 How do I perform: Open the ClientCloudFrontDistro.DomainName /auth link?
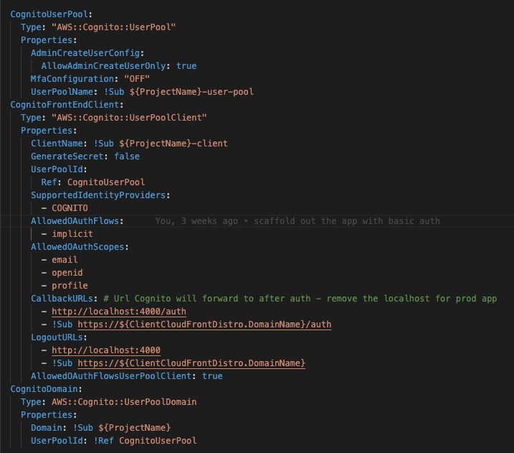tap(204, 324)
